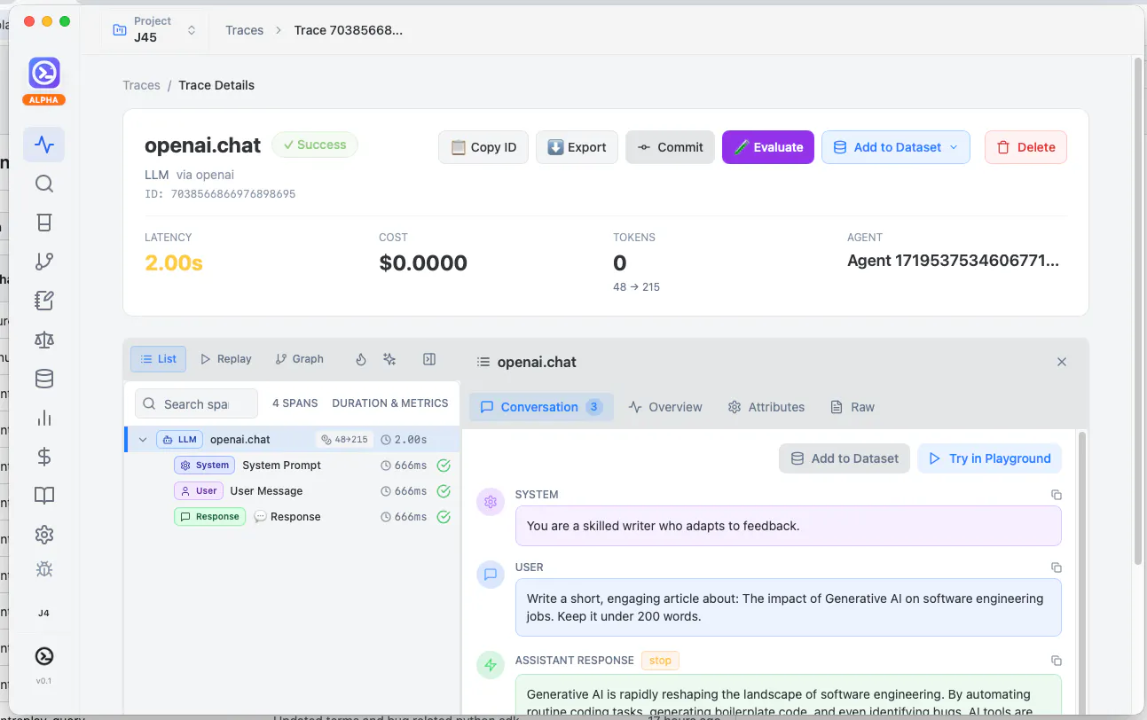Collapse the openai.chat span tree row
Screen dimensions: 1147x720
(143, 440)
